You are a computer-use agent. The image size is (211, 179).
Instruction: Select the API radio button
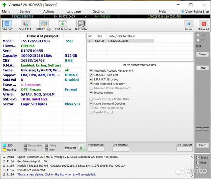tap(198, 35)
